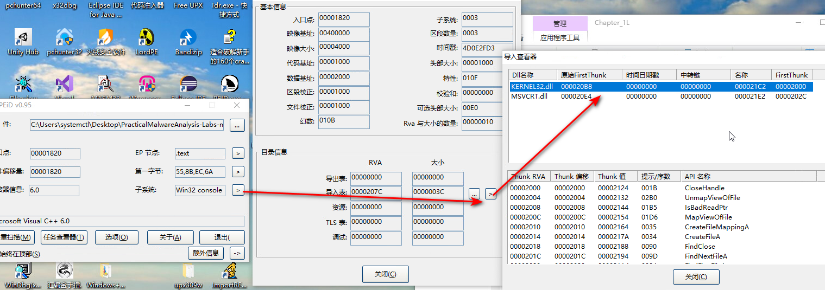
Task: Expand PEiD window with the '->' button
Action: [x=237, y=253]
